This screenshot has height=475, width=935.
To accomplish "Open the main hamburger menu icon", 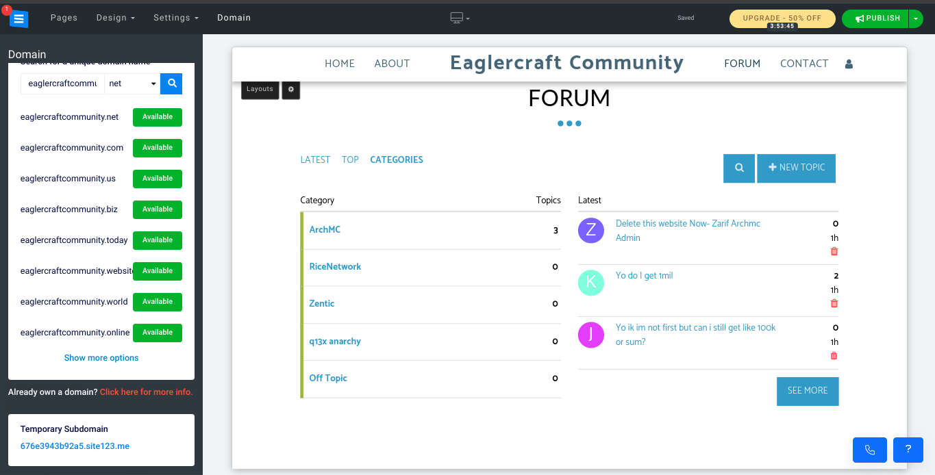I will tap(18, 18).
